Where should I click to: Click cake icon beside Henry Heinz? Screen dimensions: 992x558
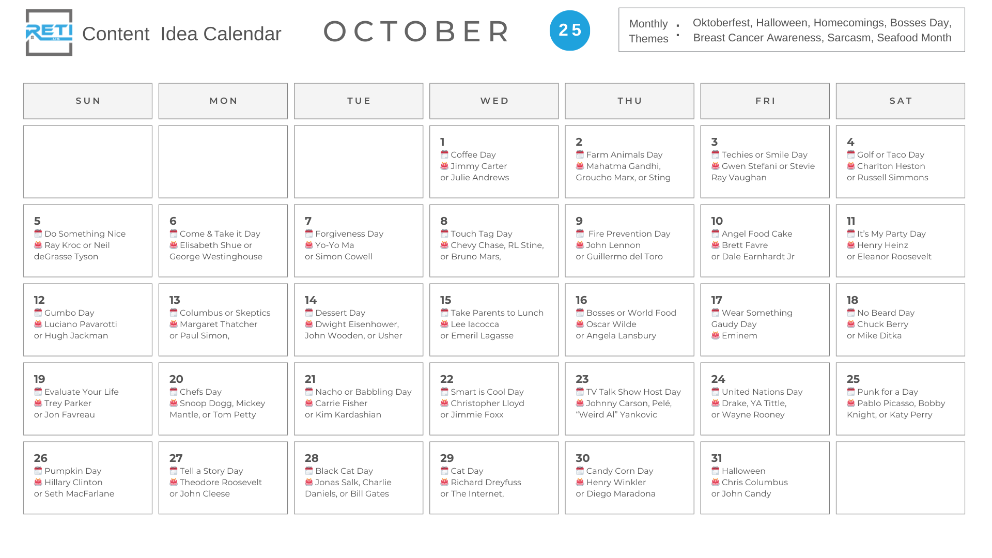tap(850, 245)
